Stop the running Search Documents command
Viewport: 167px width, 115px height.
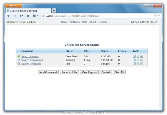point(134,60)
